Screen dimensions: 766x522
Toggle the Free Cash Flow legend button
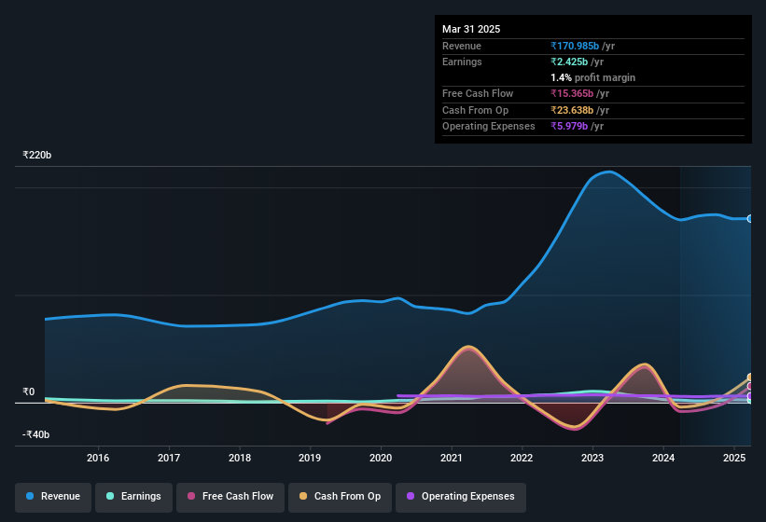230,497
